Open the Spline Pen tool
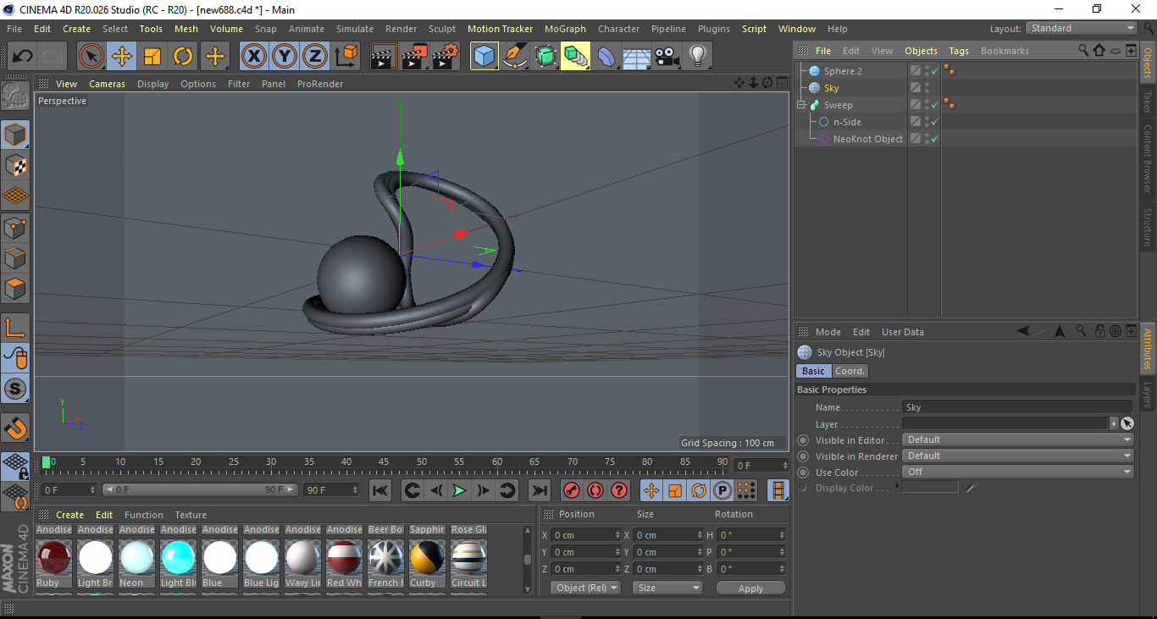Screen dimensions: 1157x619 click(x=514, y=57)
